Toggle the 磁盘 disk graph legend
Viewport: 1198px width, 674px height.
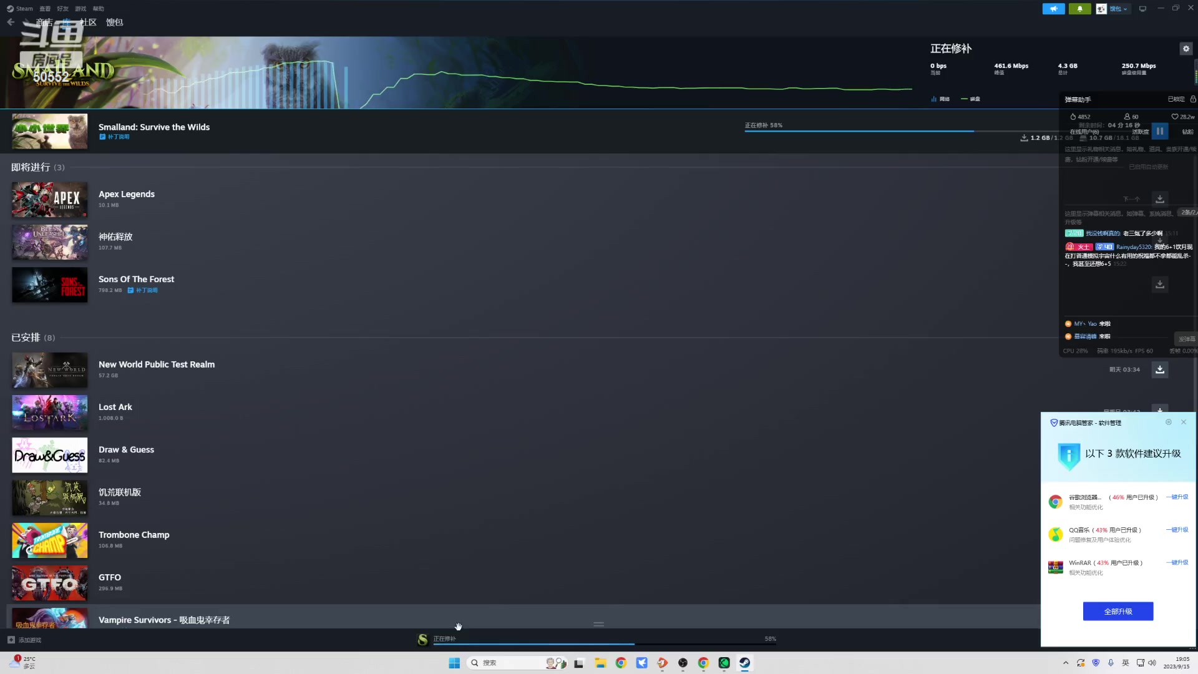(x=971, y=99)
